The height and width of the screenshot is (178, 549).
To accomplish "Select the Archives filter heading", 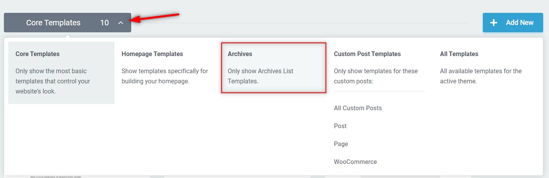I will [x=240, y=54].
